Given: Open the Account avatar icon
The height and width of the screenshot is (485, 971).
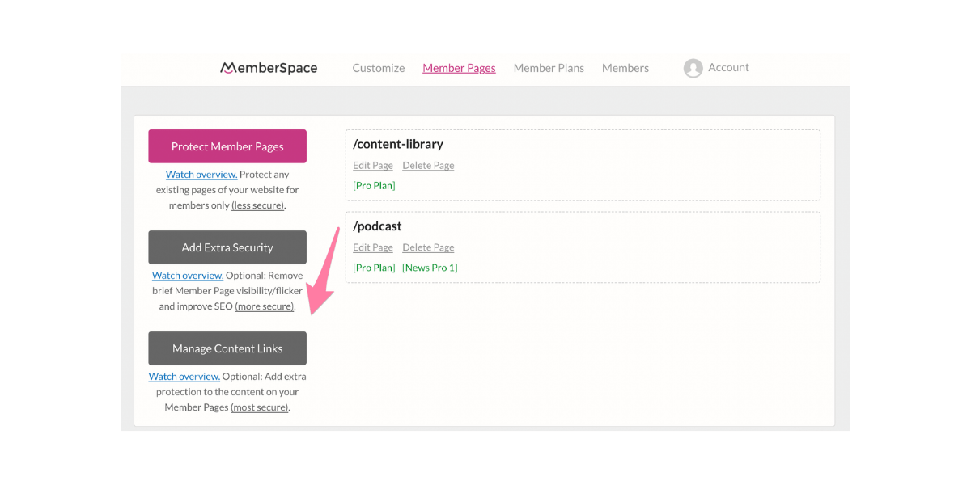Looking at the screenshot, I should [x=693, y=68].
